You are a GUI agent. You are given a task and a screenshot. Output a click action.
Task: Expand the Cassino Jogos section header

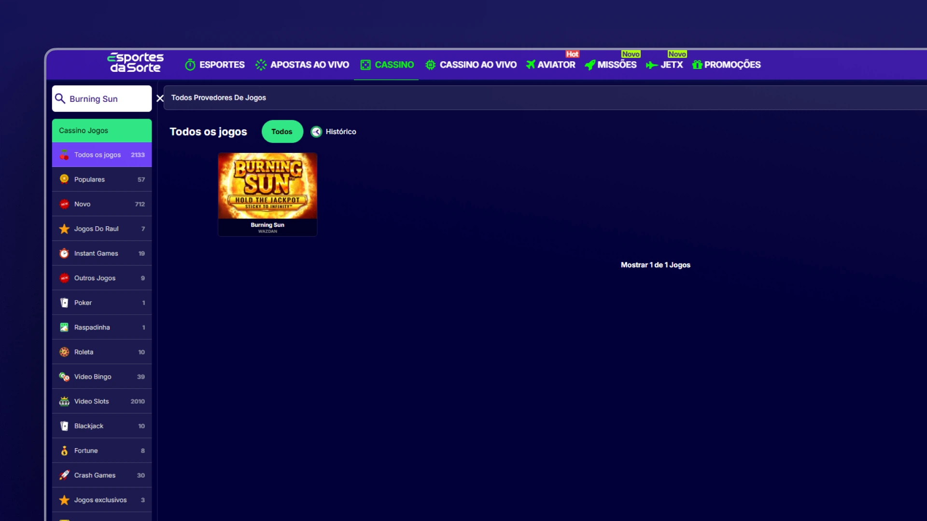(102, 131)
